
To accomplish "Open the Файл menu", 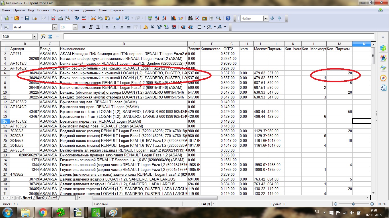I will [6, 10].
